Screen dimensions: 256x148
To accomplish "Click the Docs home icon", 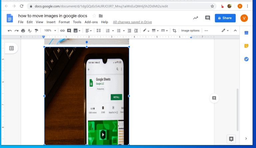I will click(x=10, y=18).
